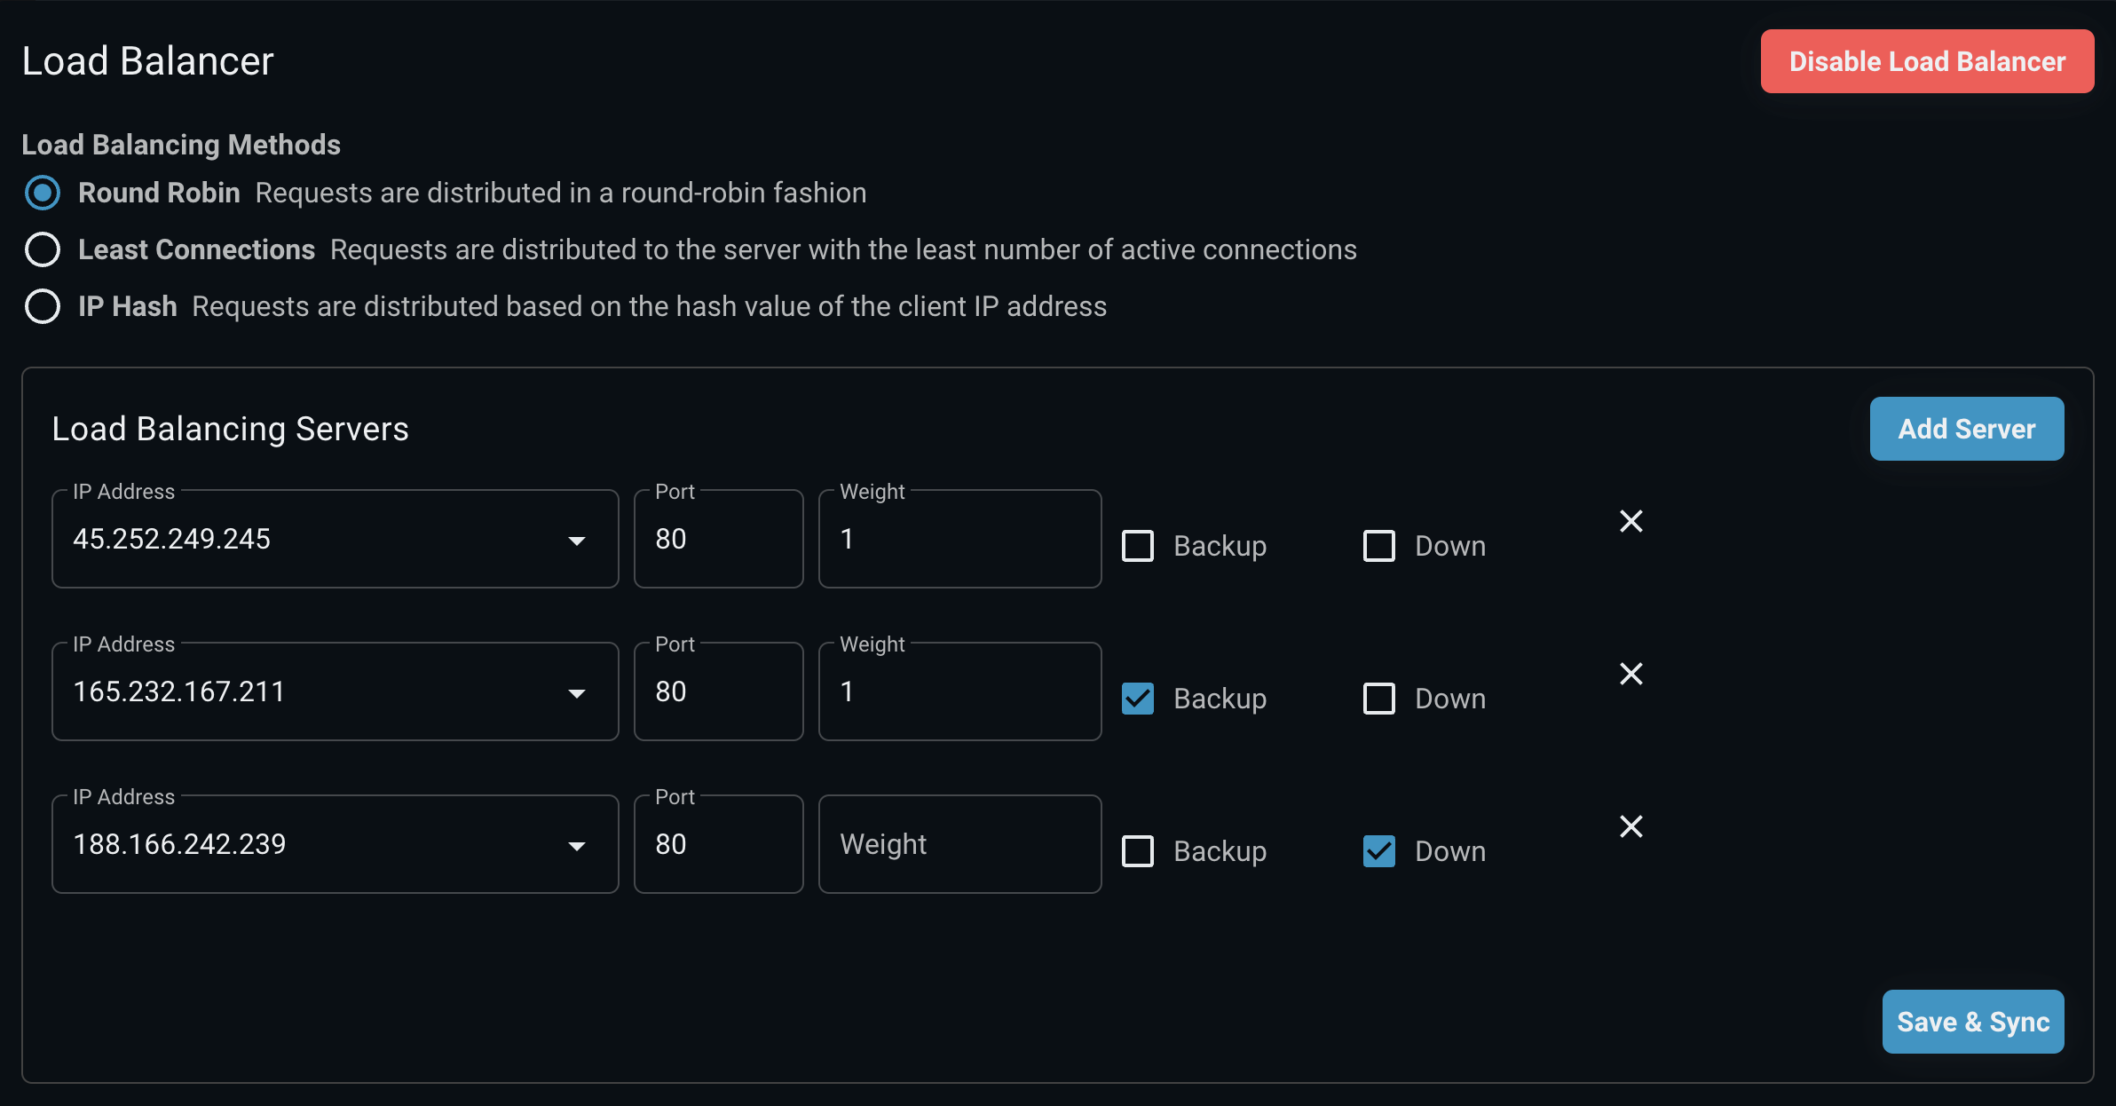Click the Port field of first server
The height and width of the screenshot is (1106, 2116).
click(x=718, y=539)
